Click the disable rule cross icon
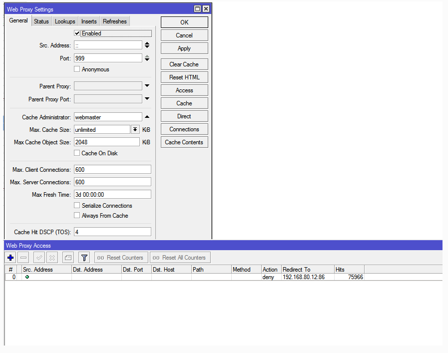The height and width of the screenshot is (353, 448). tap(52, 258)
